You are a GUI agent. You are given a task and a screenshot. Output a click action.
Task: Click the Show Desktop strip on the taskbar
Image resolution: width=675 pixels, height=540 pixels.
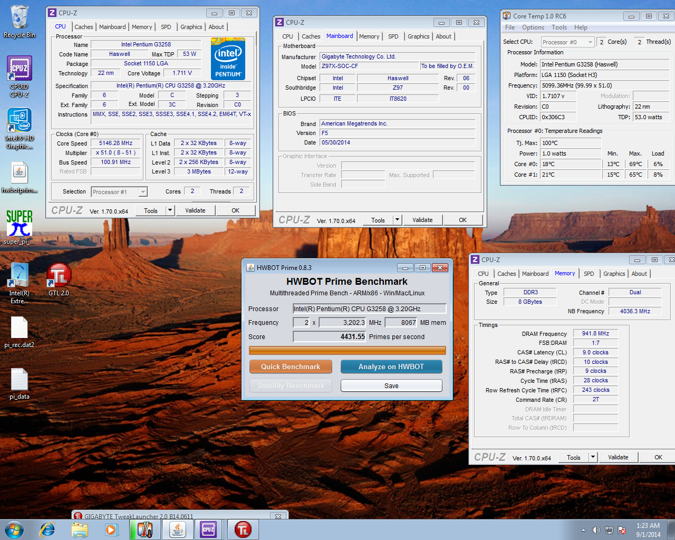click(671, 529)
